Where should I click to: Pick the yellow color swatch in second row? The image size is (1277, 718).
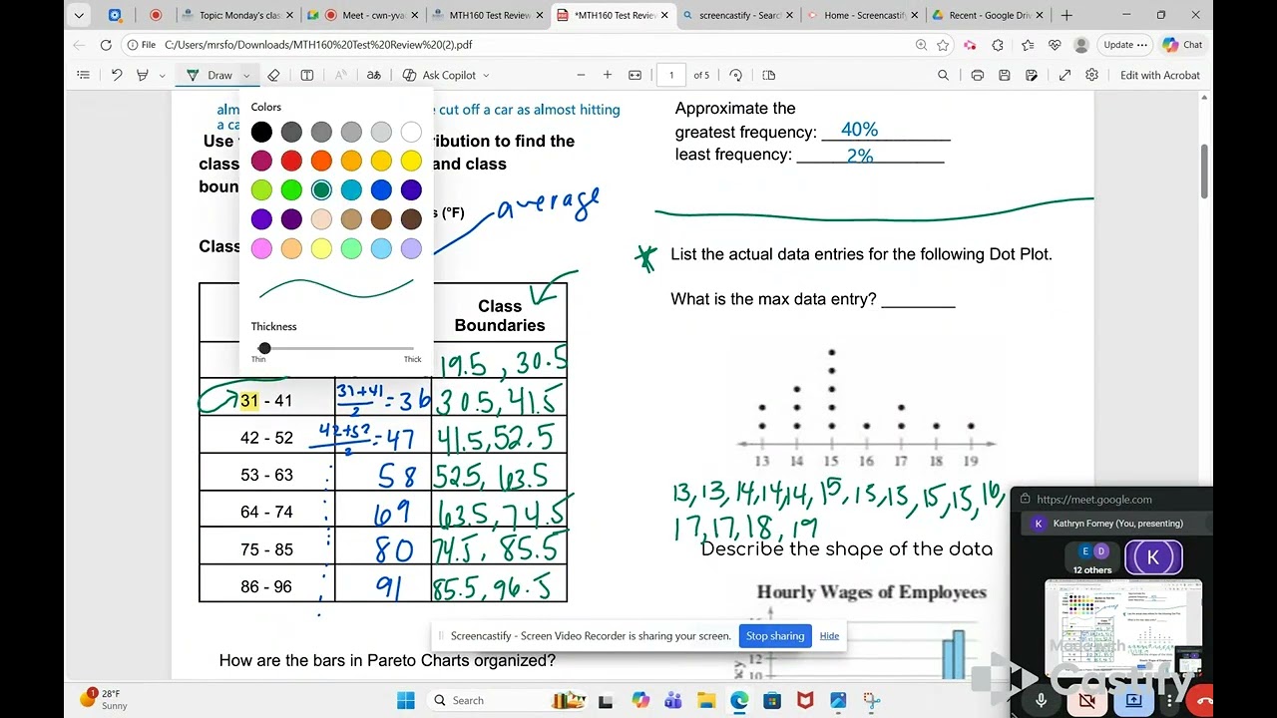411,161
